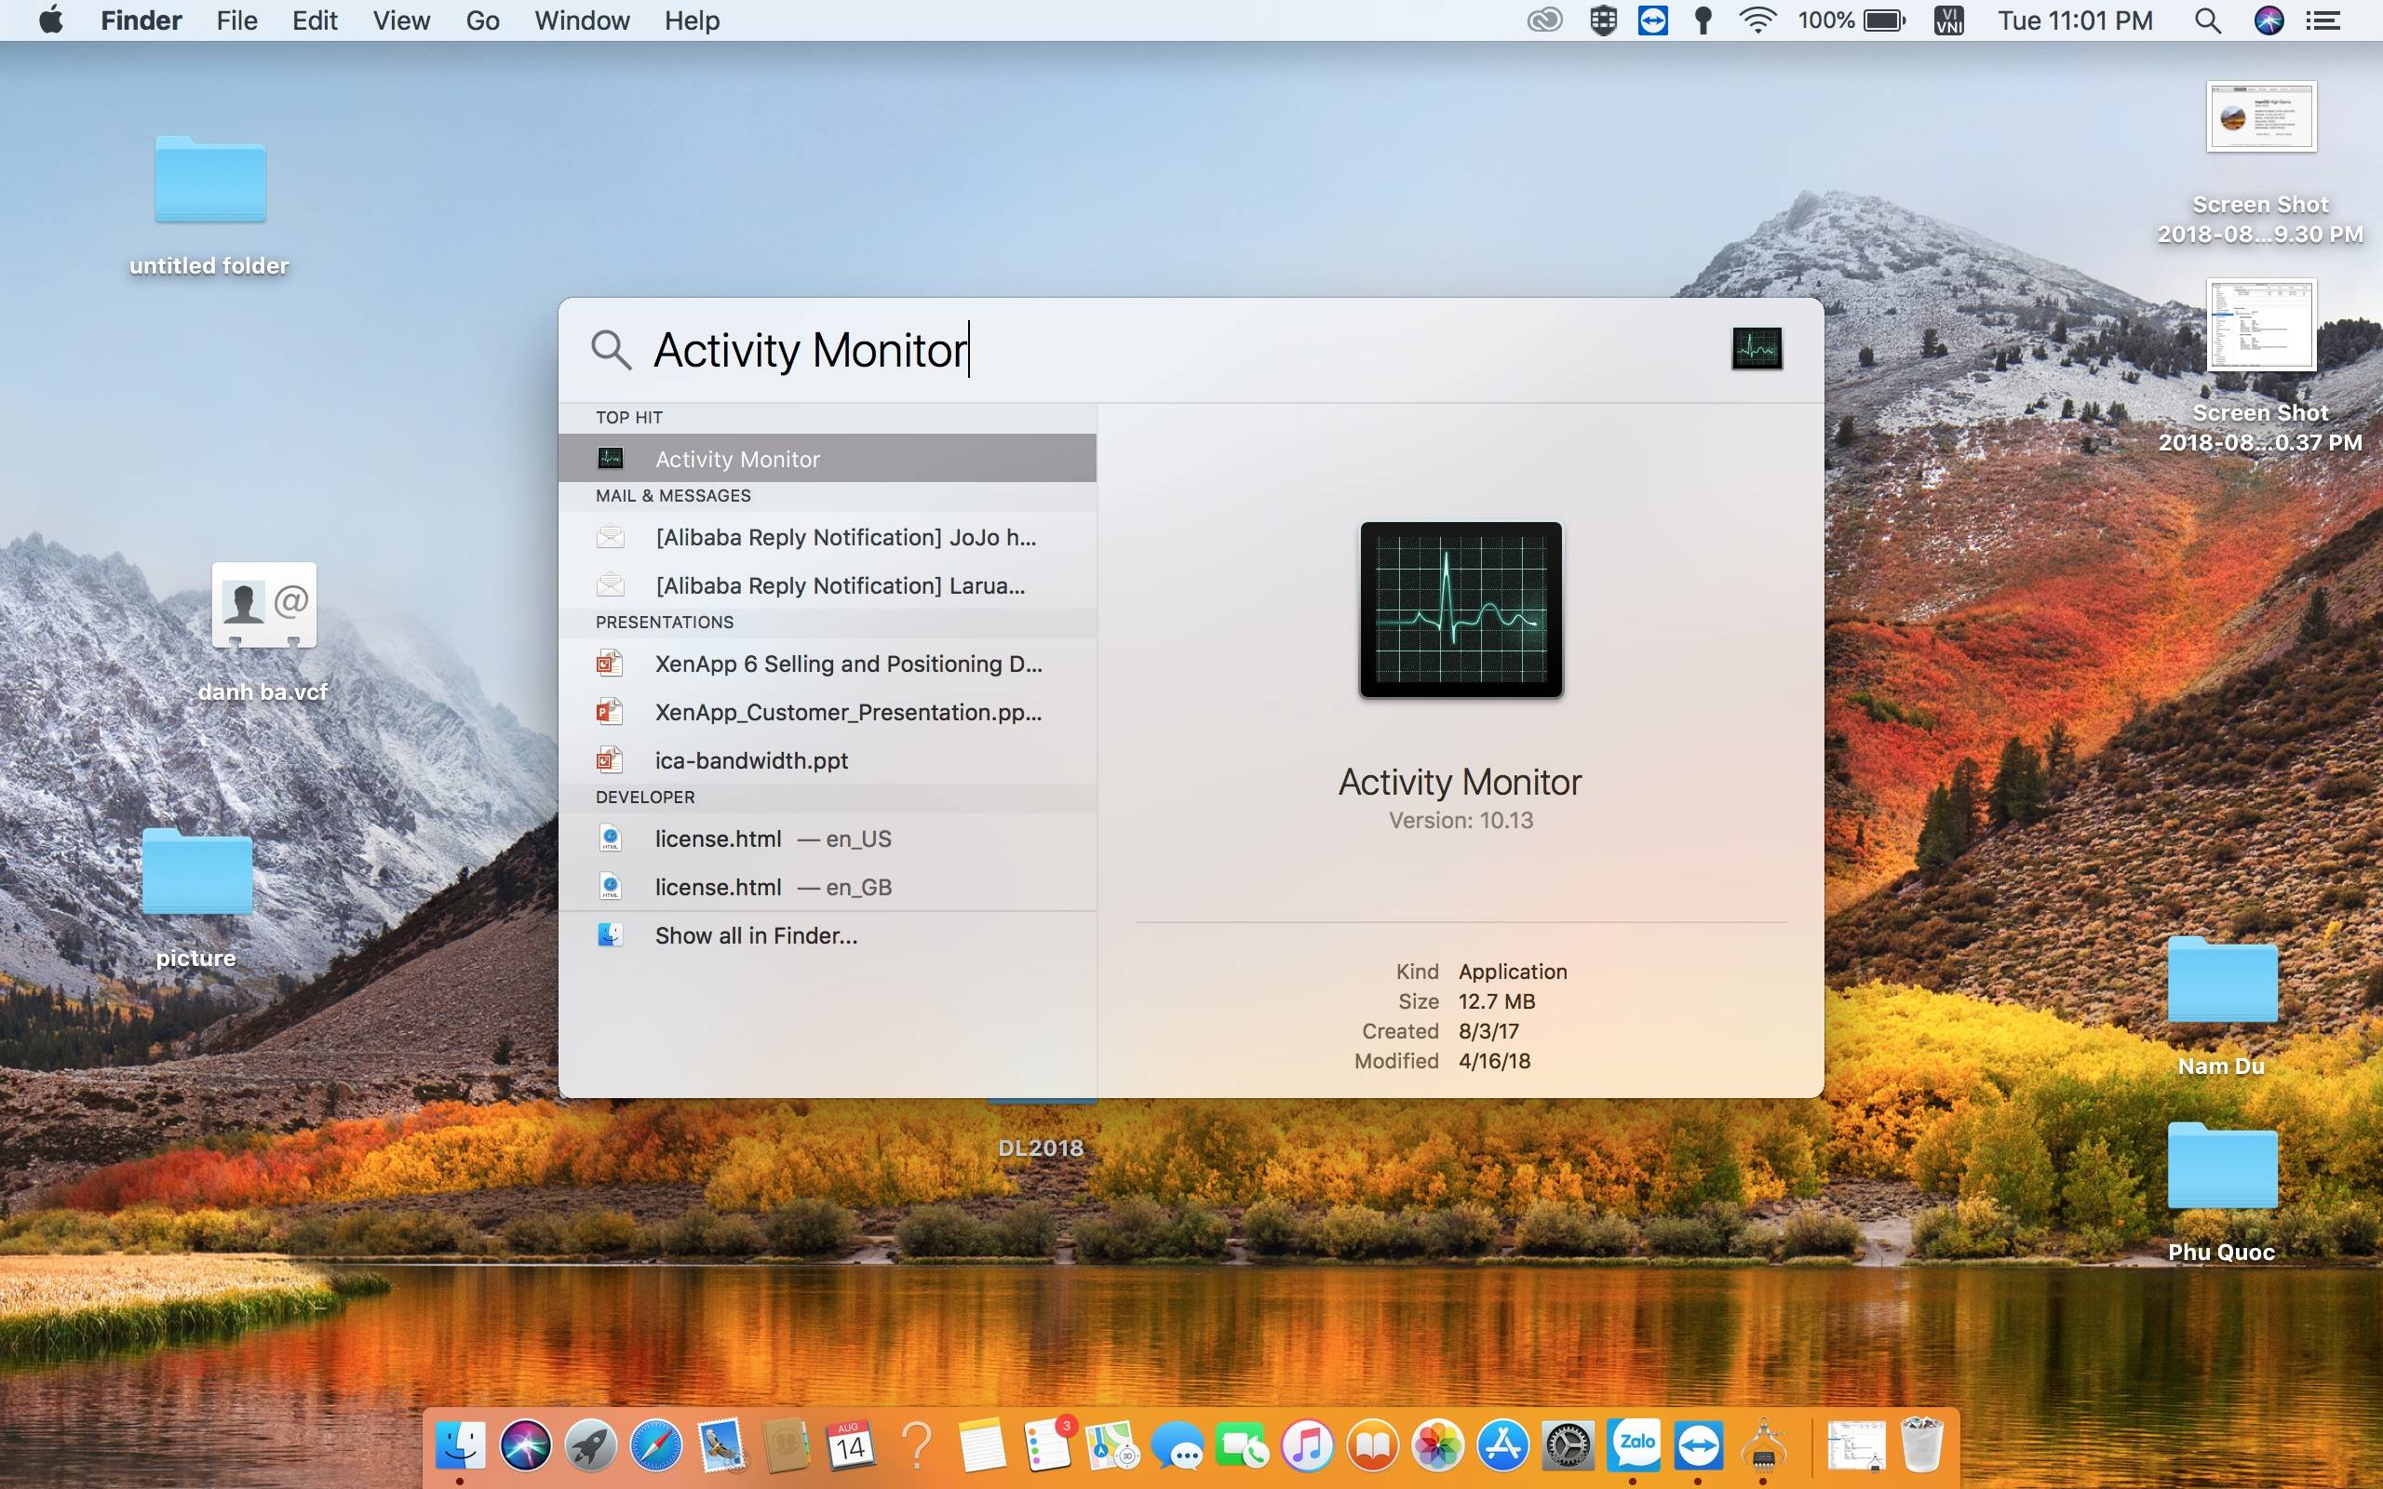This screenshot has height=1489, width=2383.
Task: Click the key-shaped menu bar icon
Action: 1703,20
